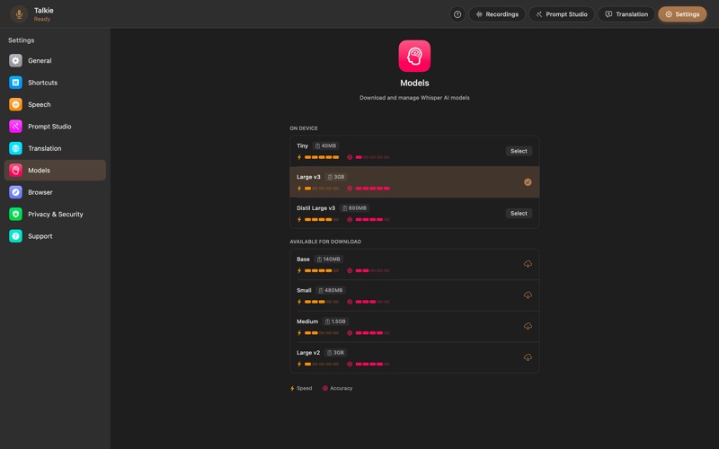Open Privacy & Security label
719x449 pixels.
click(56, 214)
